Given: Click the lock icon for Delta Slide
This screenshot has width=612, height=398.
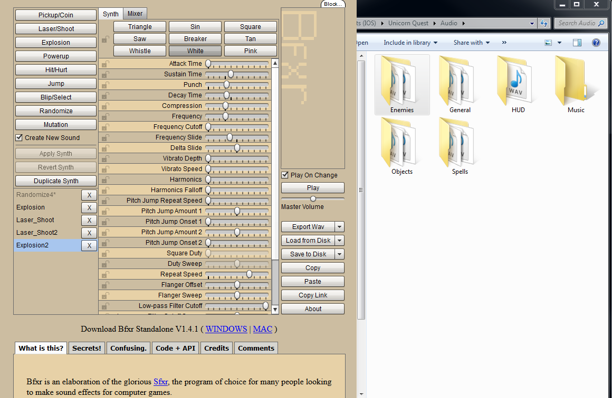Looking at the screenshot, I should [x=105, y=148].
